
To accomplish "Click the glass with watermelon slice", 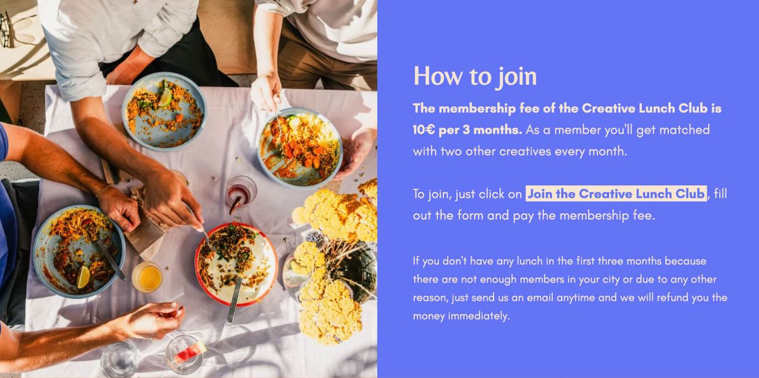I will click(184, 354).
